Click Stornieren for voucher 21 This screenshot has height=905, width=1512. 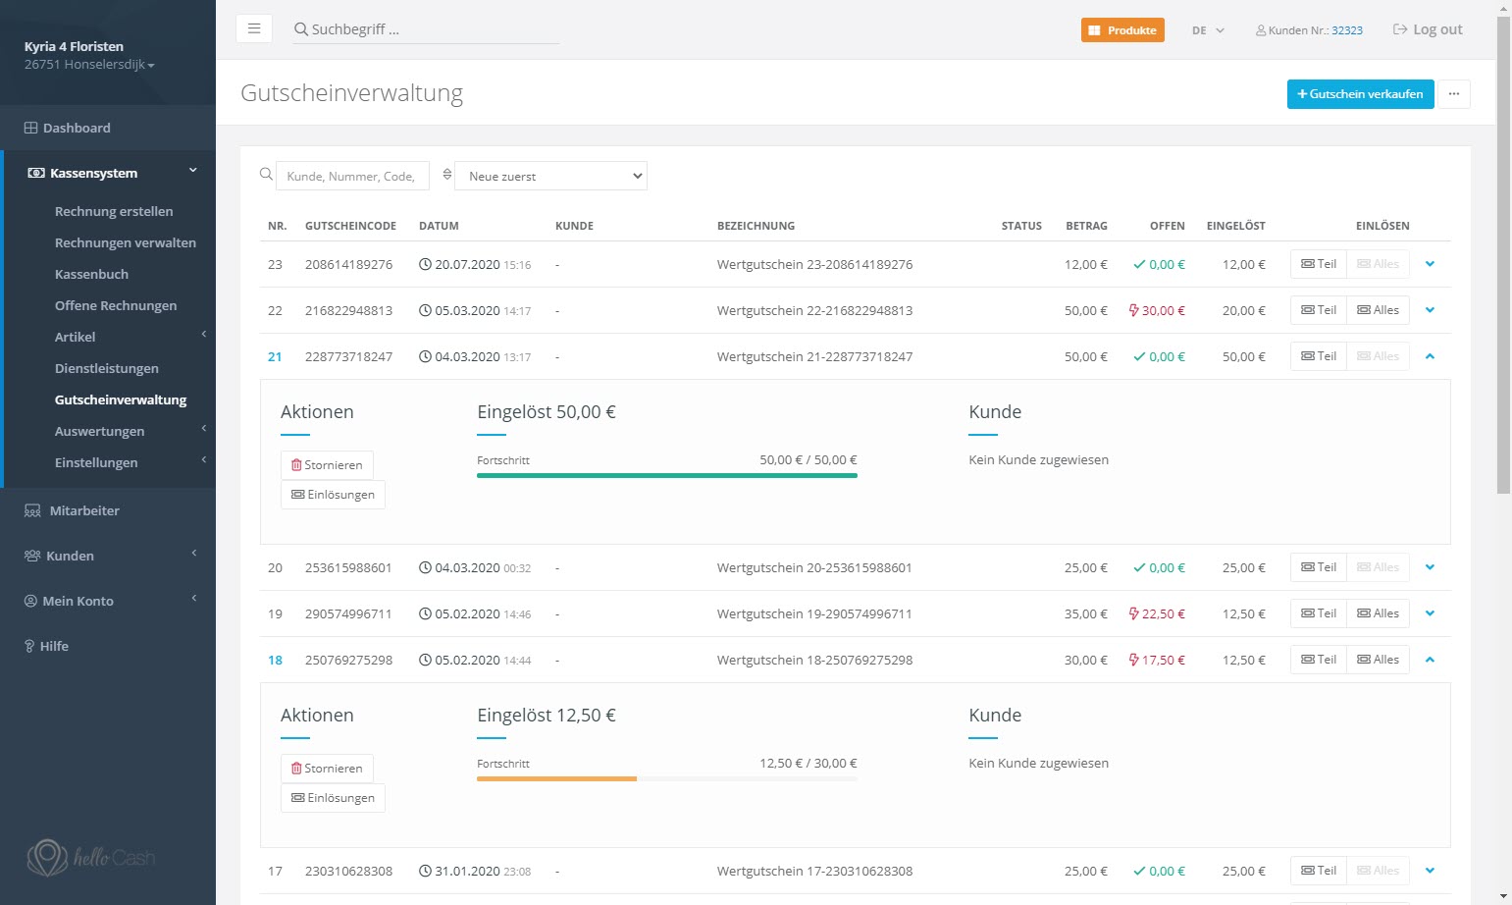tap(327, 465)
